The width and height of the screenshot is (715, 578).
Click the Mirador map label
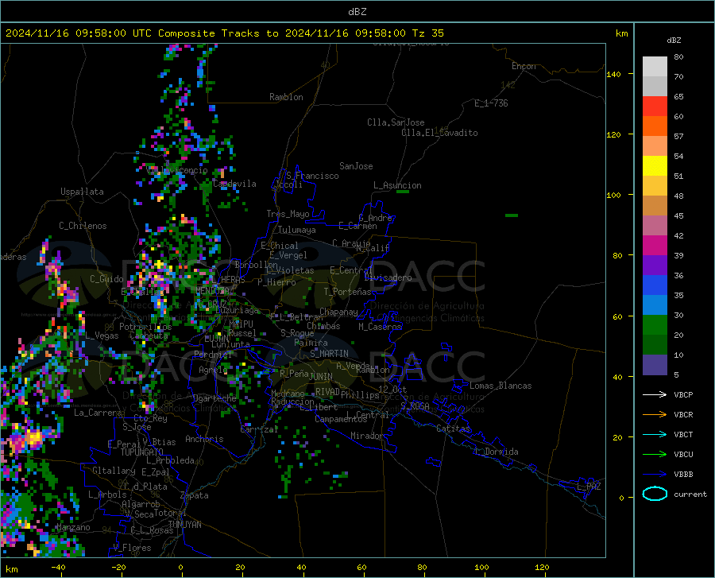(x=366, y=436)
